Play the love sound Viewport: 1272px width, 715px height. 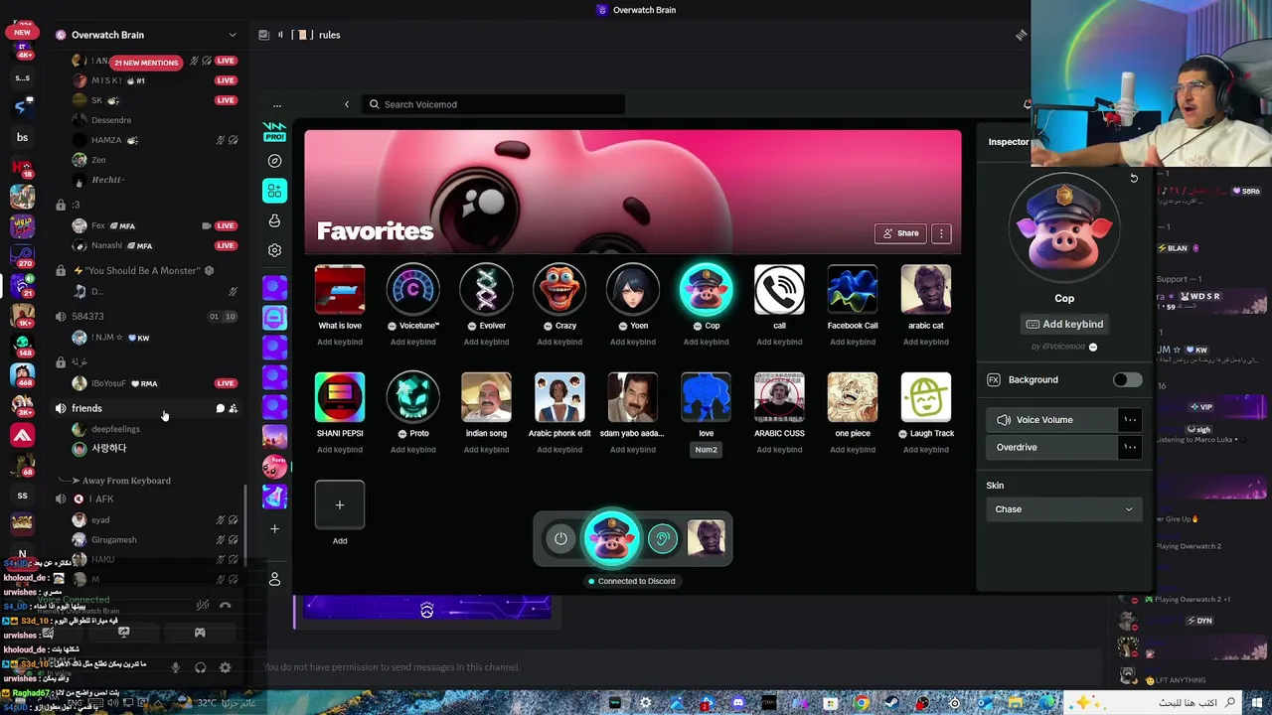[706, 397]
